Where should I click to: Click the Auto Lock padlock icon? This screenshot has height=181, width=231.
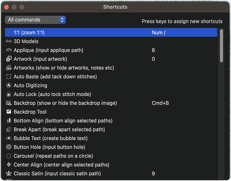[x=9, y=94]
